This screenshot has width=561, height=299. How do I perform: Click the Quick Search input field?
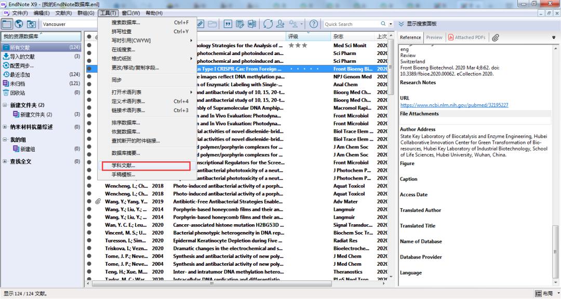tap(351, 24)
